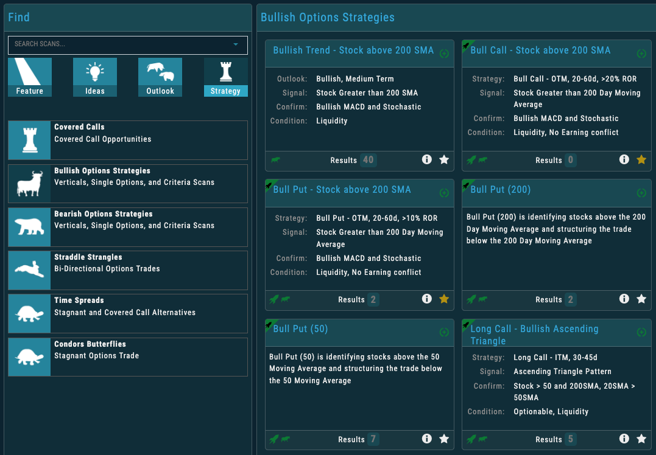This screenshot has height=455, width=656.
Task: Expand the Long Call Ascending Triangle card
Action: pos(641,332)
